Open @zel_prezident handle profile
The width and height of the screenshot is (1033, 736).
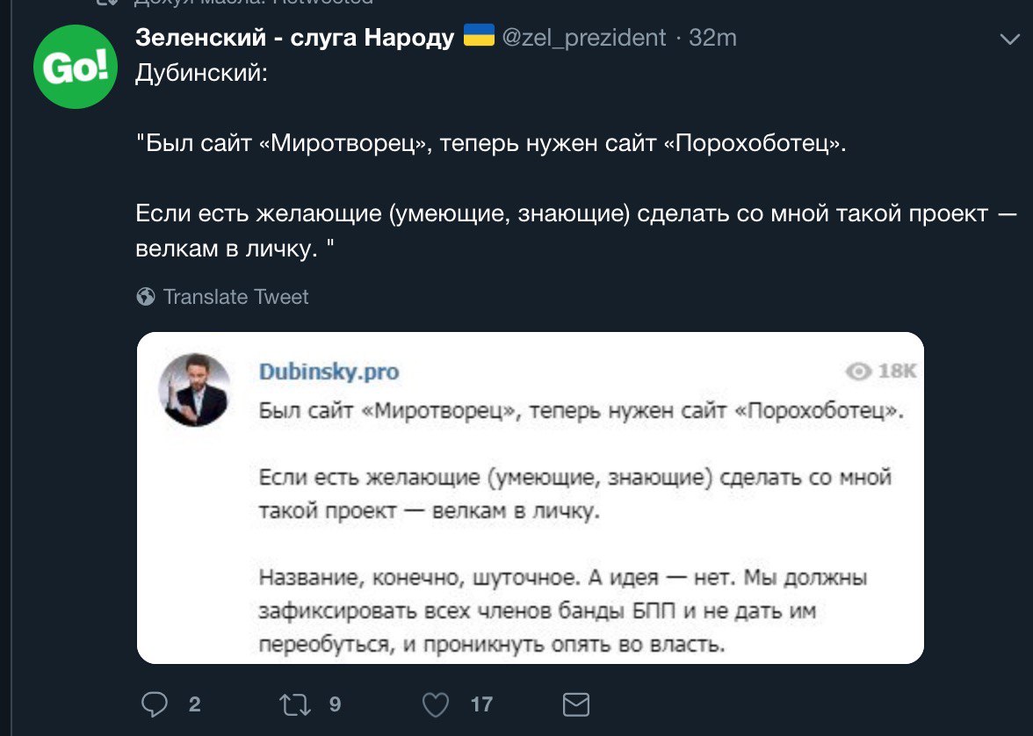(583, 38)
